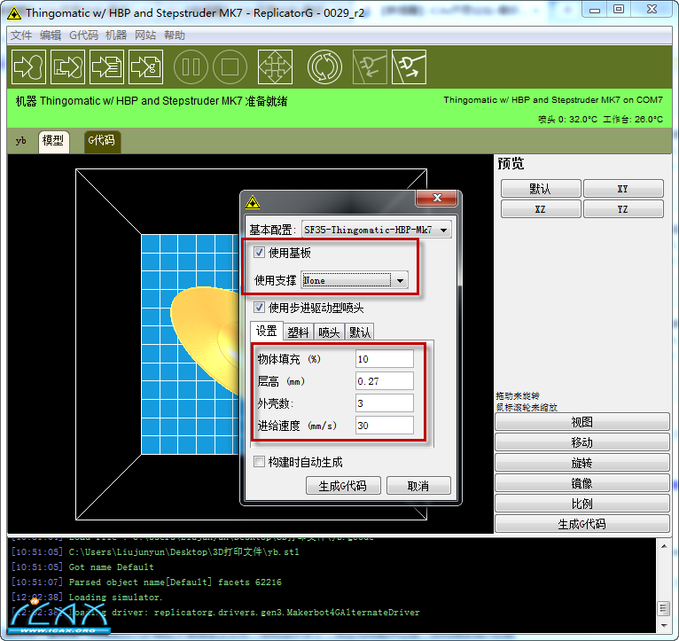The height and width of the screenshot is (641, 679).
Task: Click 生成G代码 button in the right panel
Action: [582, 524]
